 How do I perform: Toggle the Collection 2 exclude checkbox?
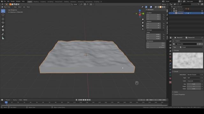point(174,11)
